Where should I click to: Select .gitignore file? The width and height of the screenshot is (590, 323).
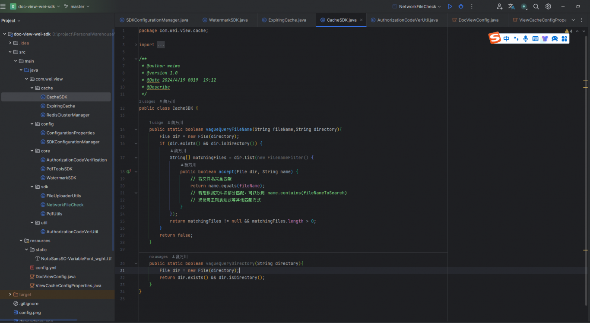coord(29,304)
